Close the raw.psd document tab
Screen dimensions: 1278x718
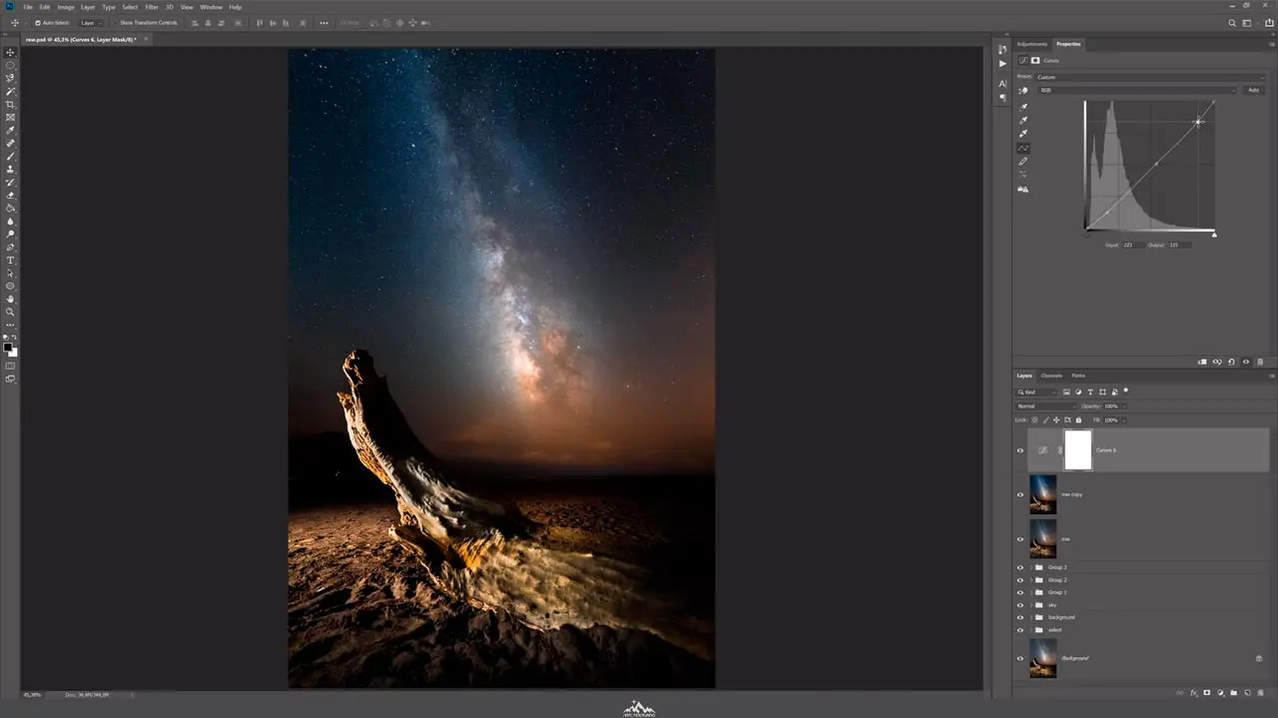[148, 39]
